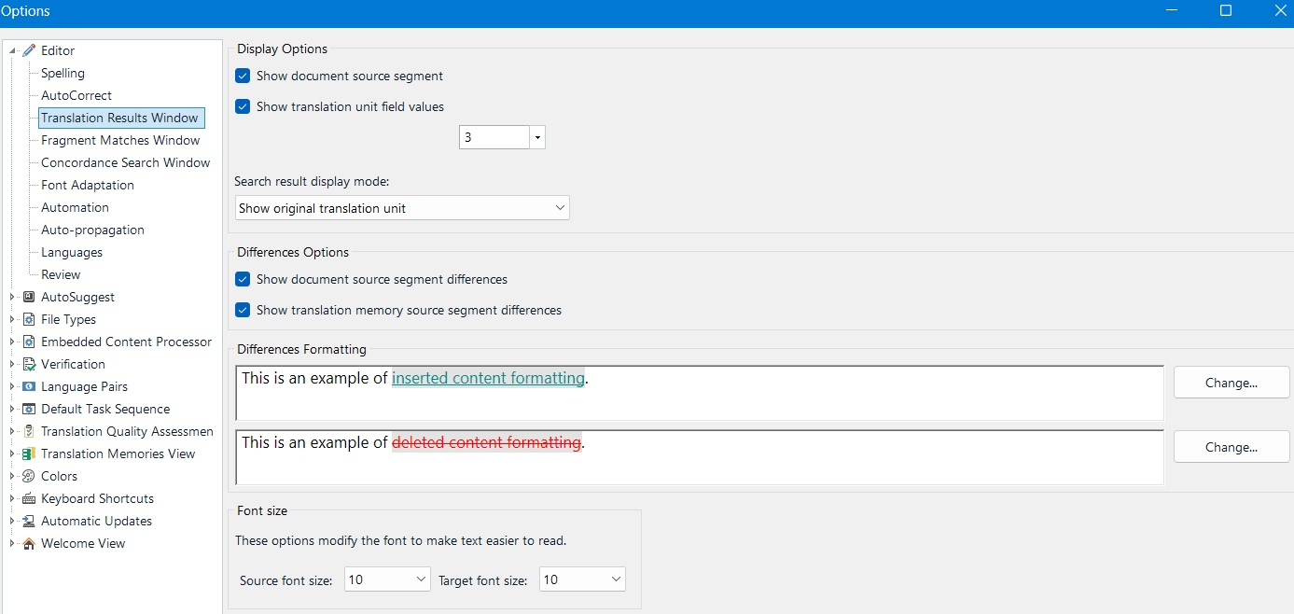Toggle Show document source segment differences
This screenshot has height=614, width=1294.
coord(243,279)
